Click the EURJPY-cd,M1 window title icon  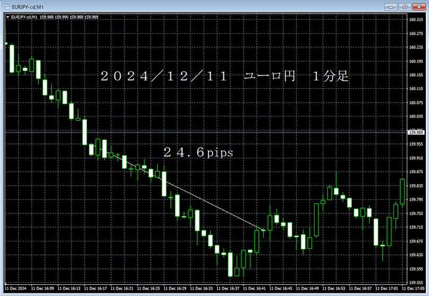(7, 7)
